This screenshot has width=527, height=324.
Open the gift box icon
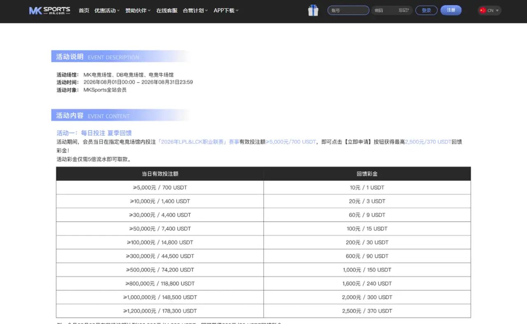(x=313, y=10)
